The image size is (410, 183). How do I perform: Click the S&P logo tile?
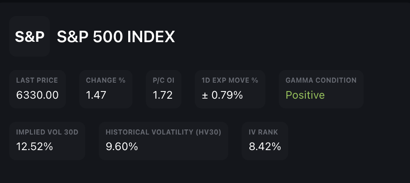click(30, 37)
